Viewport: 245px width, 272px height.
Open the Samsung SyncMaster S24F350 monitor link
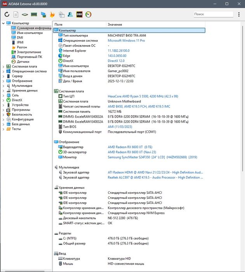click(152, 157)
